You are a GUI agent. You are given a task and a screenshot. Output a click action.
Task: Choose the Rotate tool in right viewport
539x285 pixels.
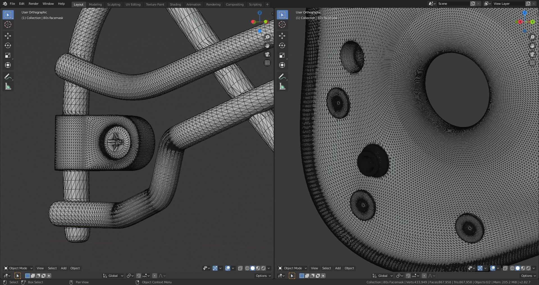coord(282,45)
